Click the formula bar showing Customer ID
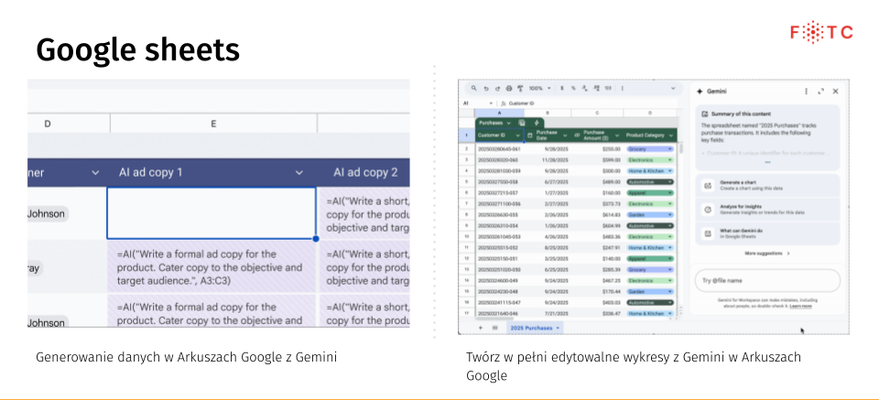This screenshot has height=400, width=879. (589, 103)
